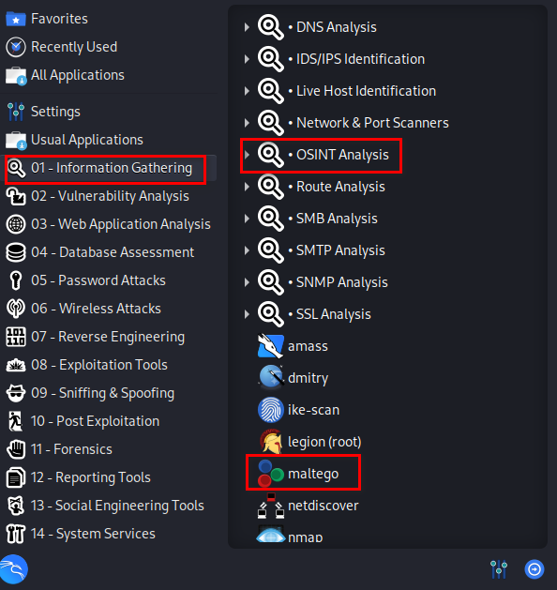
Task: Expand the Network & Port Scanners arrow
Action: click(247, 123)
